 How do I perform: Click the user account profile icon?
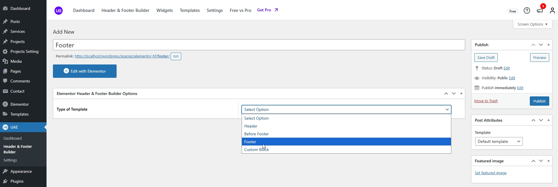pos(552,11)
